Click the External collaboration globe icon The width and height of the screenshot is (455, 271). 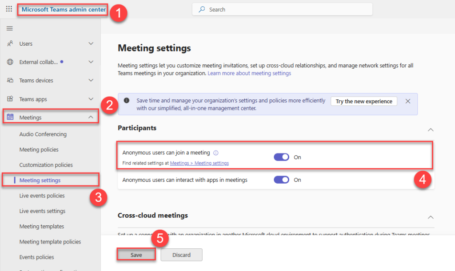click(10, 62)
